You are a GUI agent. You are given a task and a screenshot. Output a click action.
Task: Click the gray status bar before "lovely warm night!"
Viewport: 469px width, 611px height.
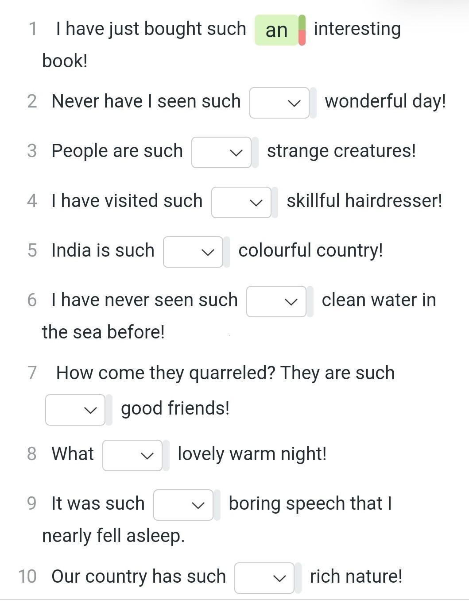[166, 456]
